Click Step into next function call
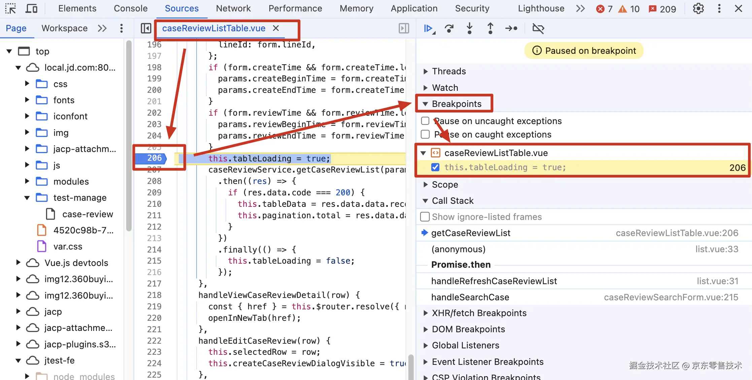This screenshot has width=752, height=380. coord(470,29)
